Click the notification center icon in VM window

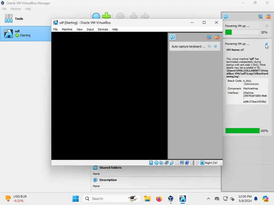click(173, 37)
